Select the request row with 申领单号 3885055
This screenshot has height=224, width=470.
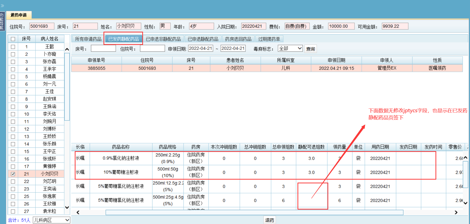[x=267, y=68]
